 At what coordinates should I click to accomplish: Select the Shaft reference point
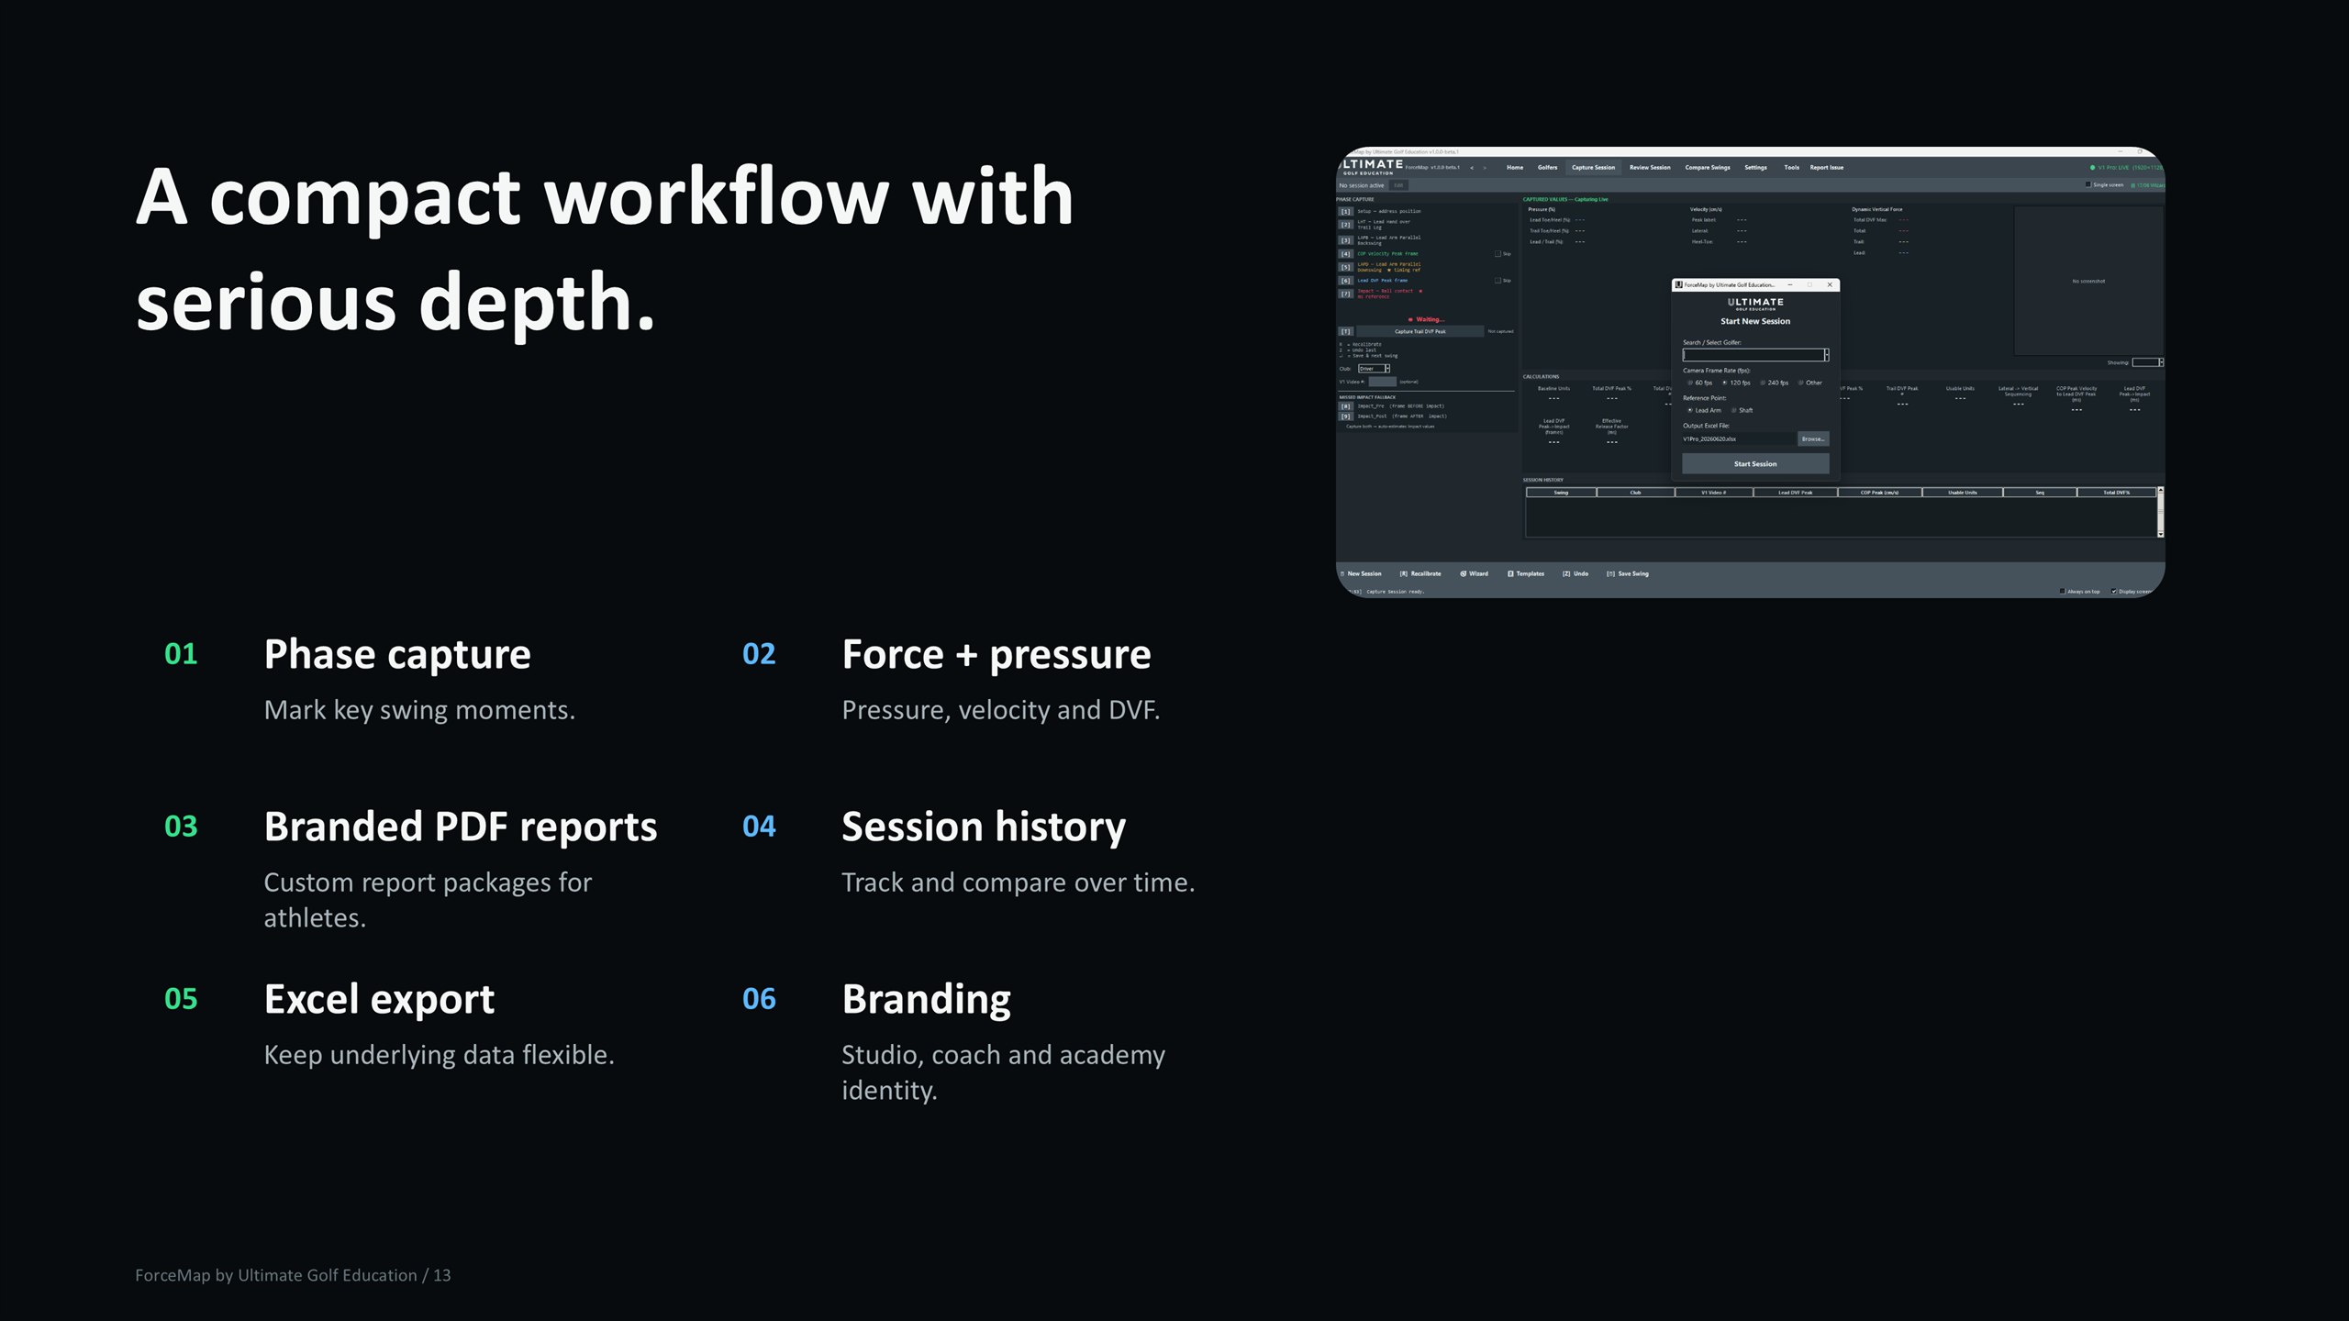point(1733,410)
